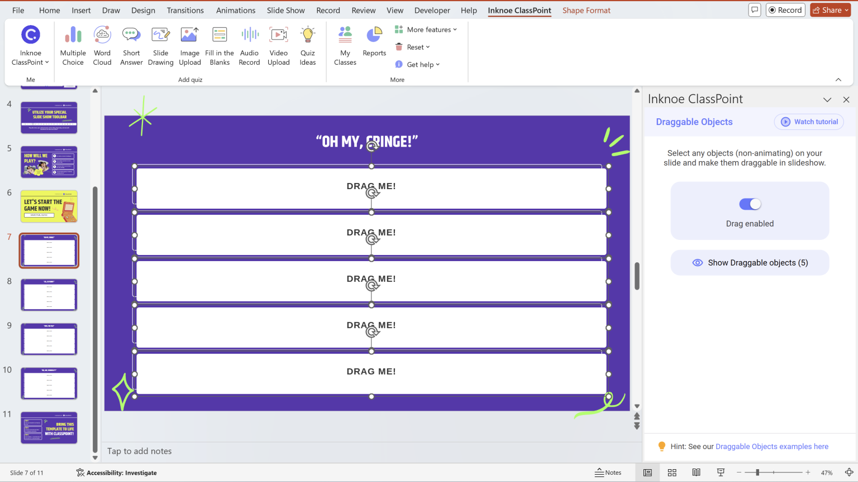The height and width of the screenshot is (482, 858).
Task: Disable the Drag enabled toggle
Action: [750, 204]
